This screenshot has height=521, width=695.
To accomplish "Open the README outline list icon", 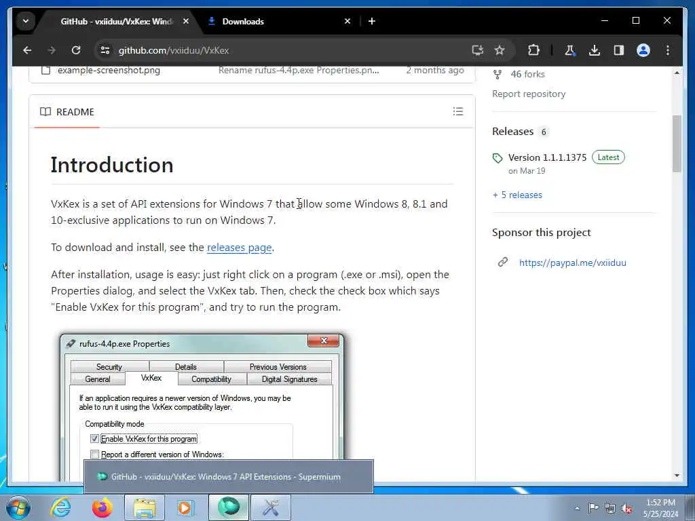I will 458,112.
